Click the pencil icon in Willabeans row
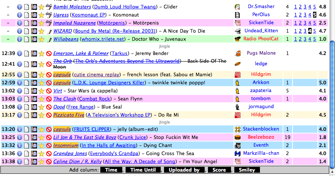335x176 pixels. pos(49,39)
